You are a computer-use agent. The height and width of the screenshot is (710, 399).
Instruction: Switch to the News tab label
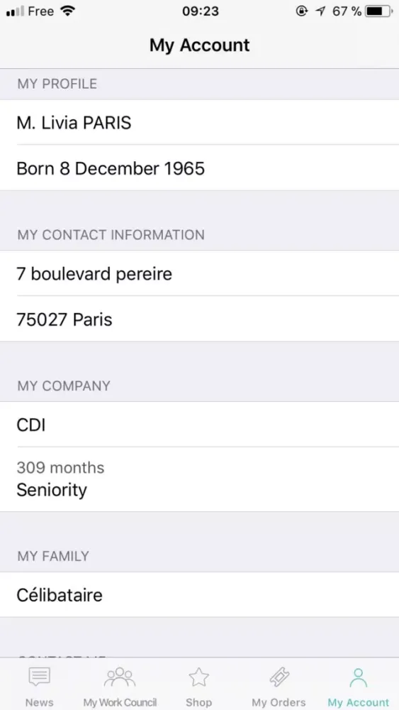39,702
